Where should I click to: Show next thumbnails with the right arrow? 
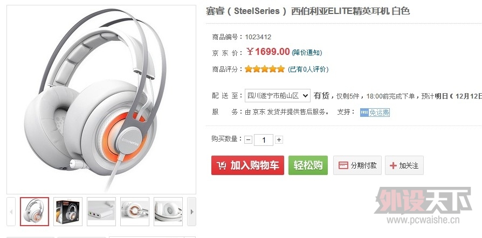191,212
